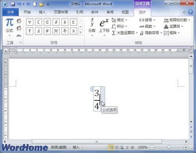Open 大型运算符 large operator dropdown
Screen dimensions: 196x153
[x=125, y=33]
